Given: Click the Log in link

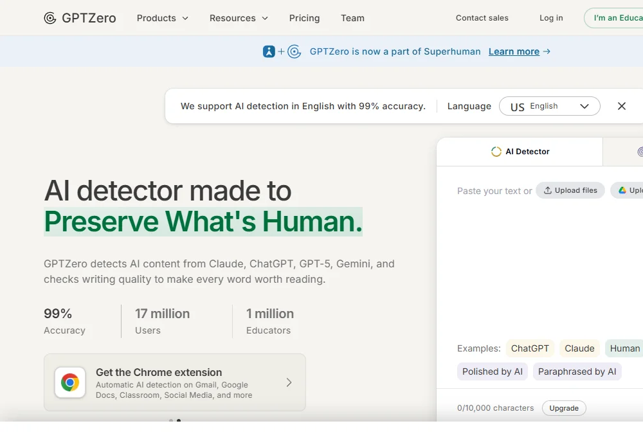Looking at the screenshot, I should (x=551, y=18).
